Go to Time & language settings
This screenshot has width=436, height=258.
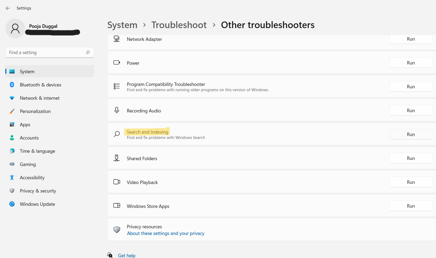pos(37,151)
